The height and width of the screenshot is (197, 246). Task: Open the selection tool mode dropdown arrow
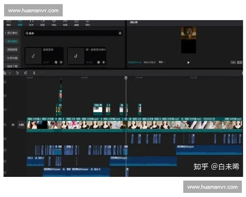(x=9, y=73)
